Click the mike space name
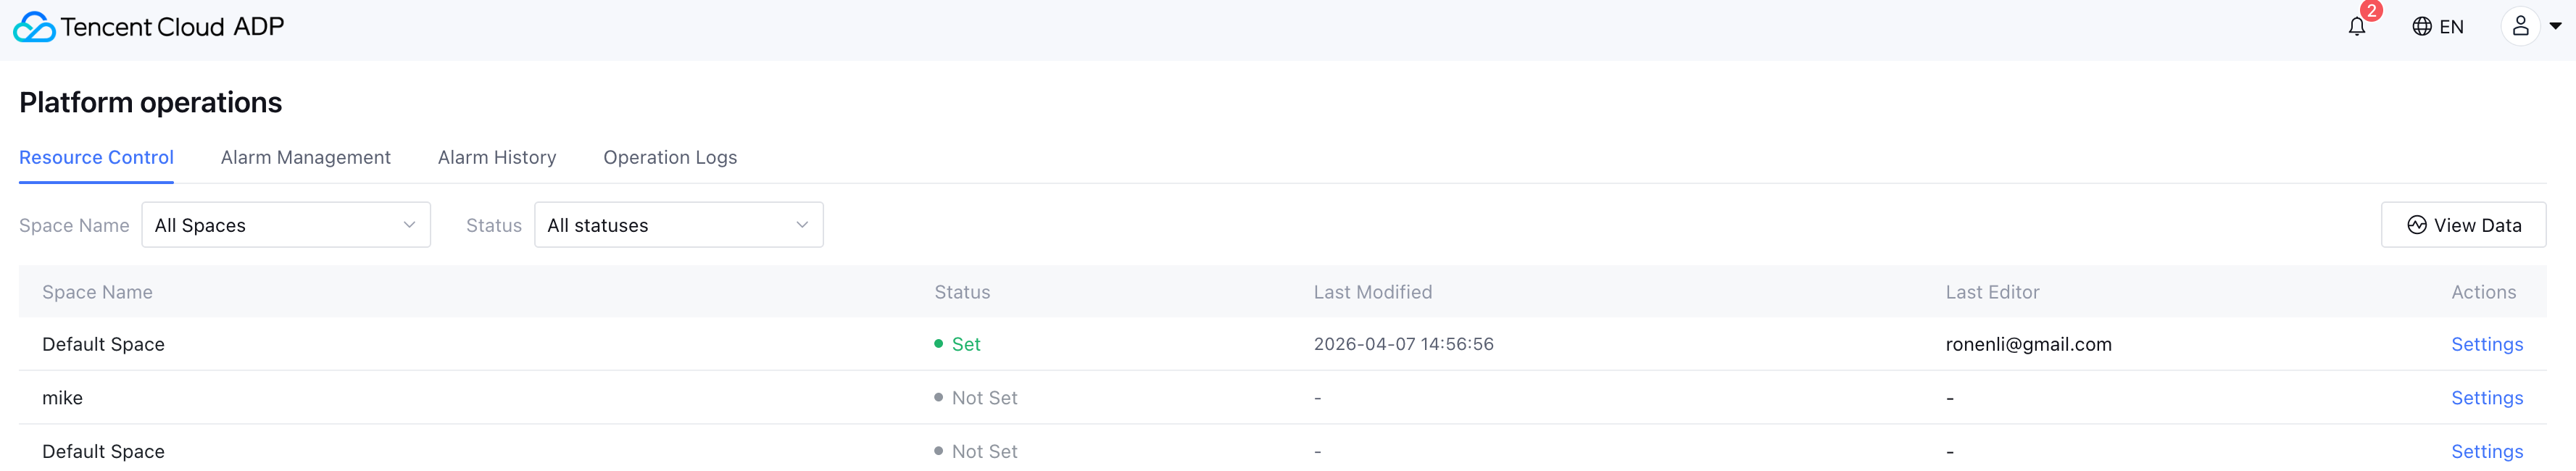This screenshot has height=471, width=2576. click(x=62, y=398)
